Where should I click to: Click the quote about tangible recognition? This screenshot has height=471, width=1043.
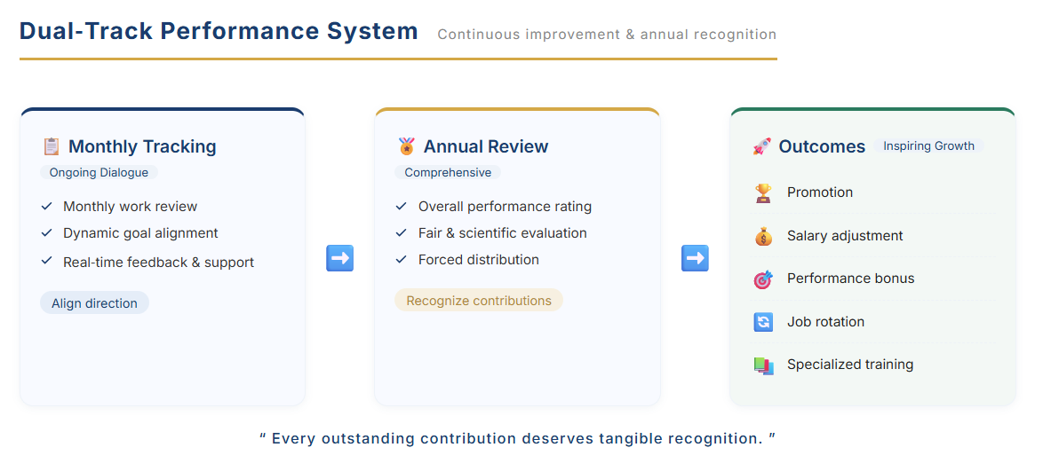point(518,438)
